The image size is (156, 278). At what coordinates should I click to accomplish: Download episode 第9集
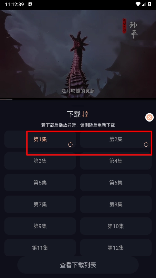click(40, 226)
